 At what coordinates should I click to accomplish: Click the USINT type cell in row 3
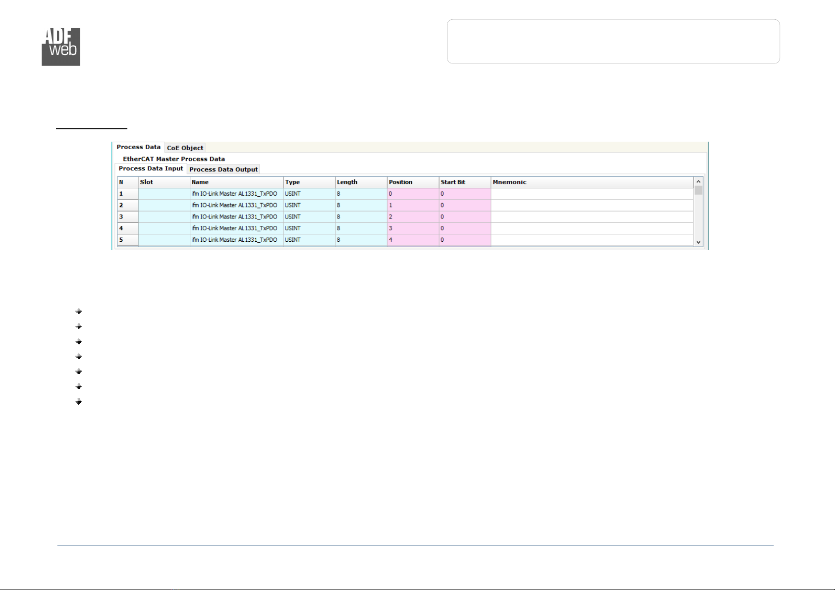point(309,217)
